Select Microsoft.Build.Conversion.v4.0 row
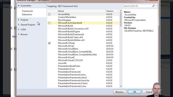The image size is (173, 97). point(83,29)
